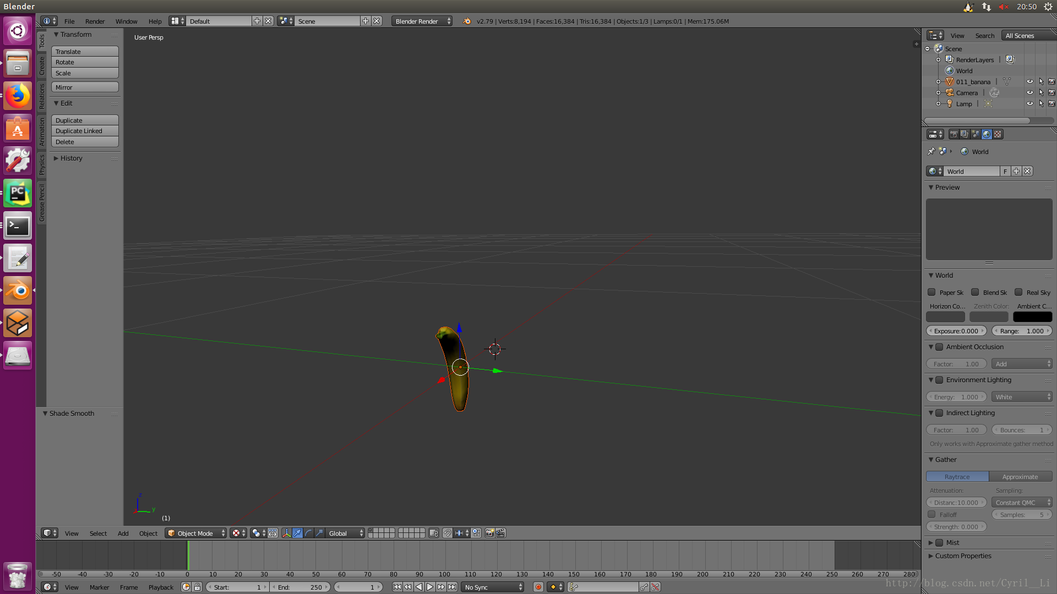Image resolution: width=1057 pixels, height=594 pixels.
Task: Jump to first frame in timeline
Action: pos(397,587)
